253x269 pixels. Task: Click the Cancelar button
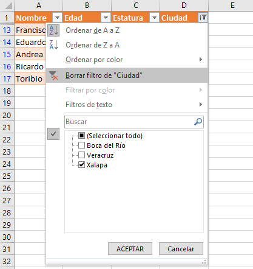(x=181, y=249)
